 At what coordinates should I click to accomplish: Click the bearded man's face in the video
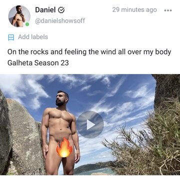coord(60,99)
